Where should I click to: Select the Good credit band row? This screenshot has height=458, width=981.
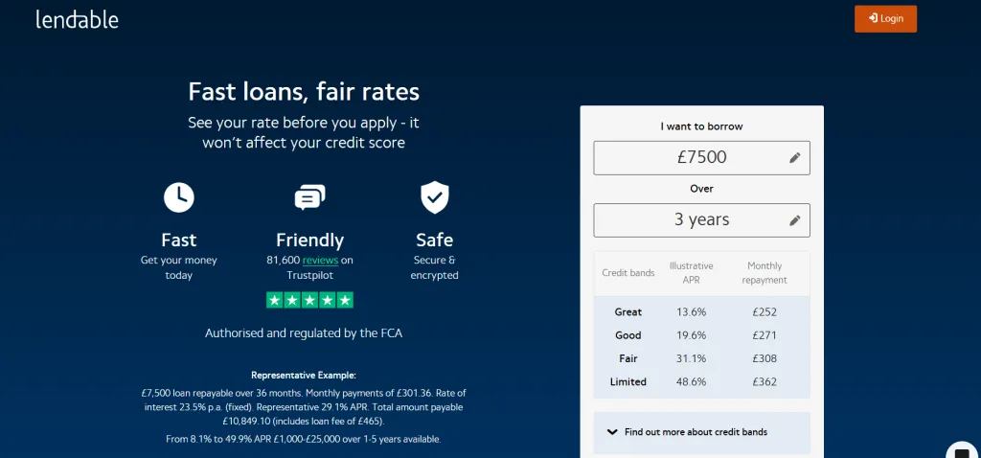[x=701, y=335]
